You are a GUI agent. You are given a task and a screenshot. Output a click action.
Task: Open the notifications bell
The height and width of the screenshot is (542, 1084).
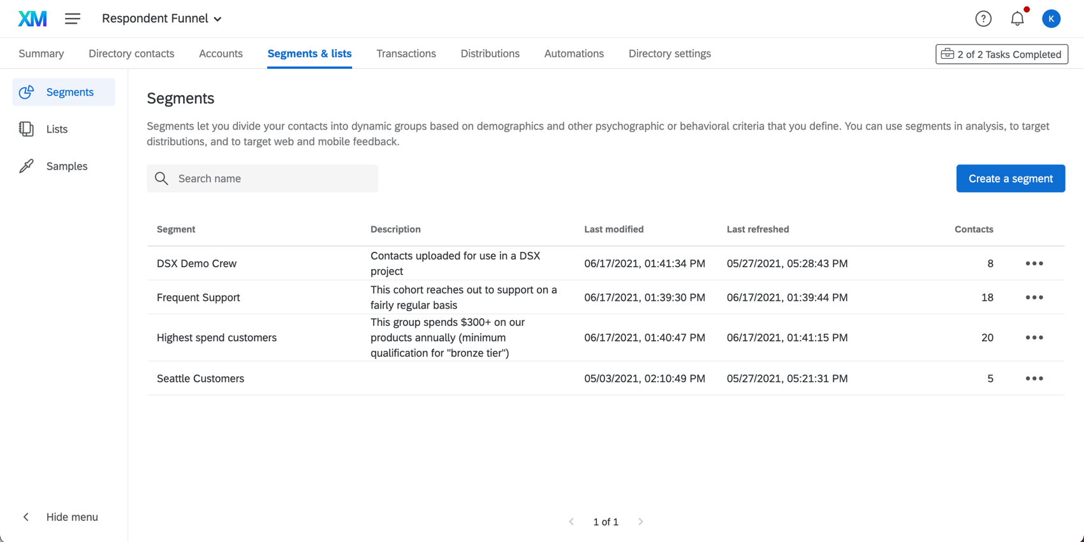1018,19
